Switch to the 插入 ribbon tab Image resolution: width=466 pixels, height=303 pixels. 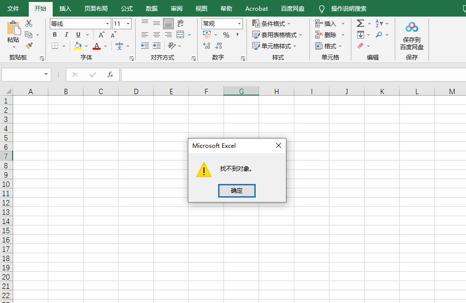(x=66, y=8)
